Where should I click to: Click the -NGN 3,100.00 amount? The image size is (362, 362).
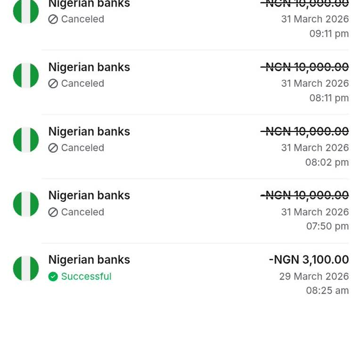309,260
